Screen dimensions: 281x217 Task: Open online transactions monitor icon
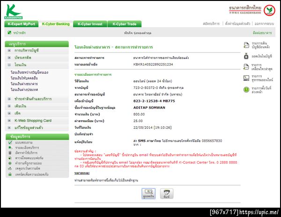pos(246,78)
